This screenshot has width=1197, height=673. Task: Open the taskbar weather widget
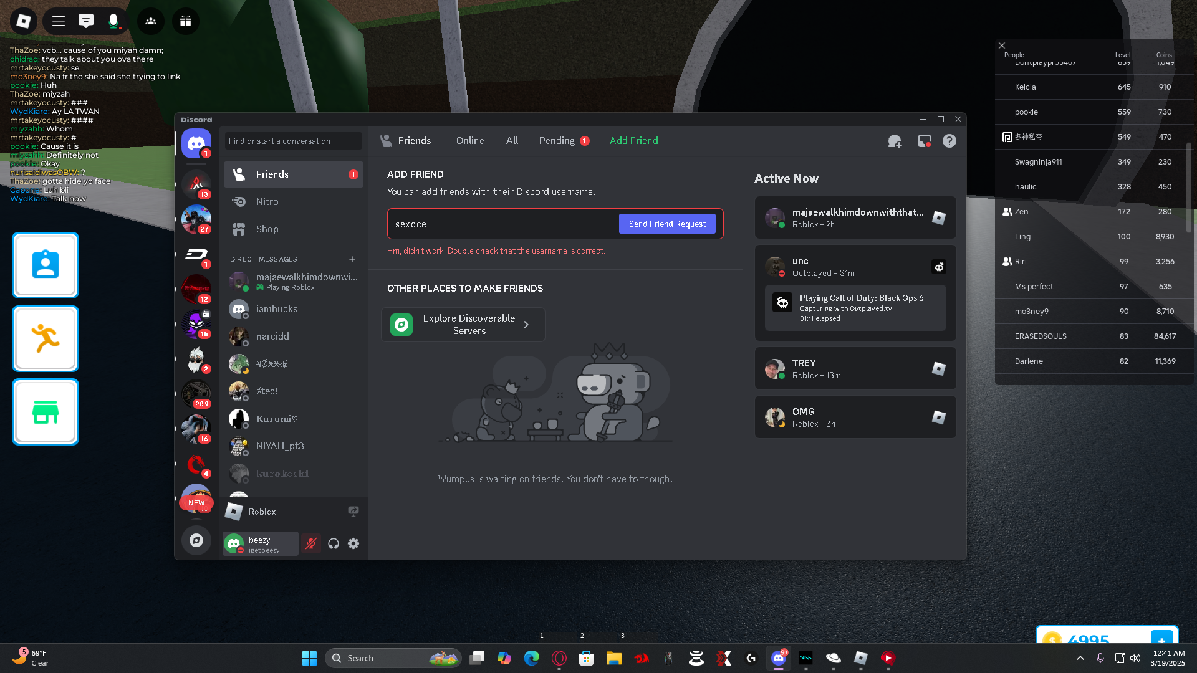31,658
